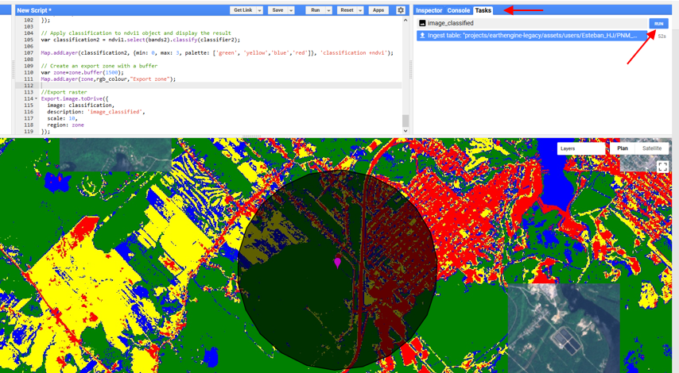Click the 'image: classification,' line 115
Viewport: 679px width, 373px height.
[x=81, y=105]
